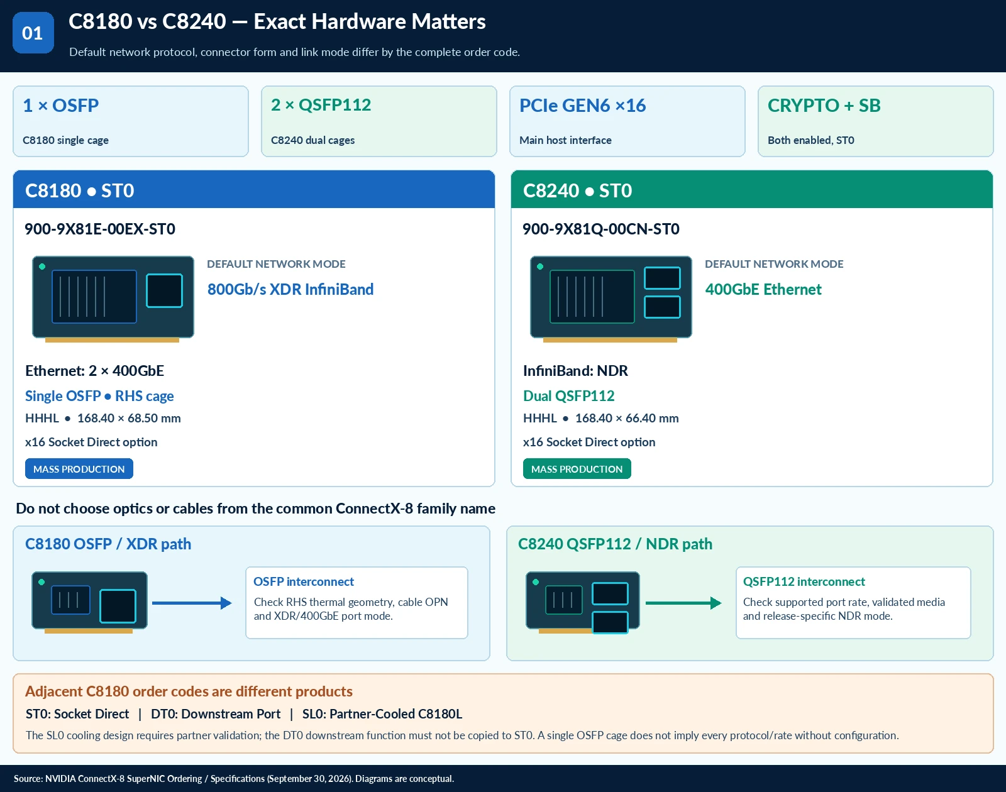Viewport: 1006px width, 792px height.
Task: Click the "Dual QSFP112" line
Action: pos(569,396)
